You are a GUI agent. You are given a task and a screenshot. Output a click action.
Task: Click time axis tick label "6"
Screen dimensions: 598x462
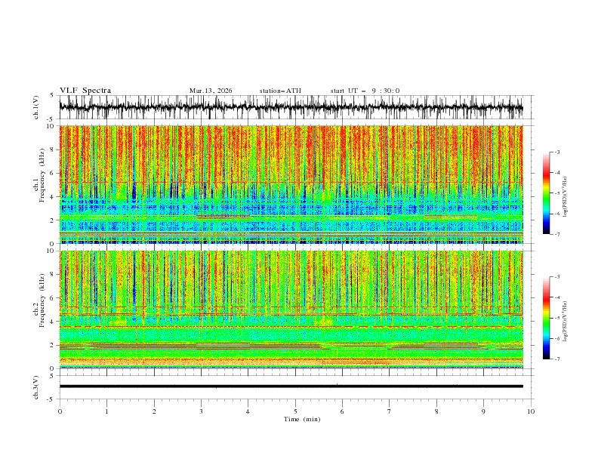[x=342, y=411]
